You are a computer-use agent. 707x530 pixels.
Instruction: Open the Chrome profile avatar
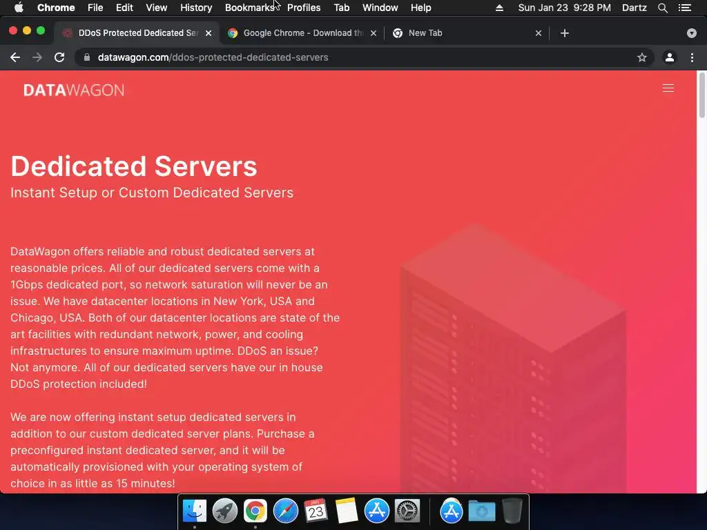(x=670, y=57)
